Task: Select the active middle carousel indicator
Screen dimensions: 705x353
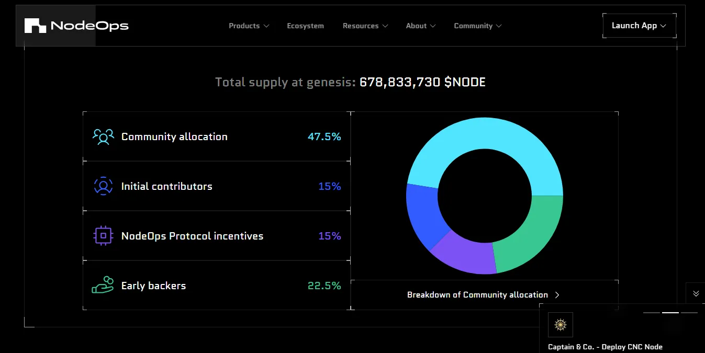Action: (x=670, y=313)
